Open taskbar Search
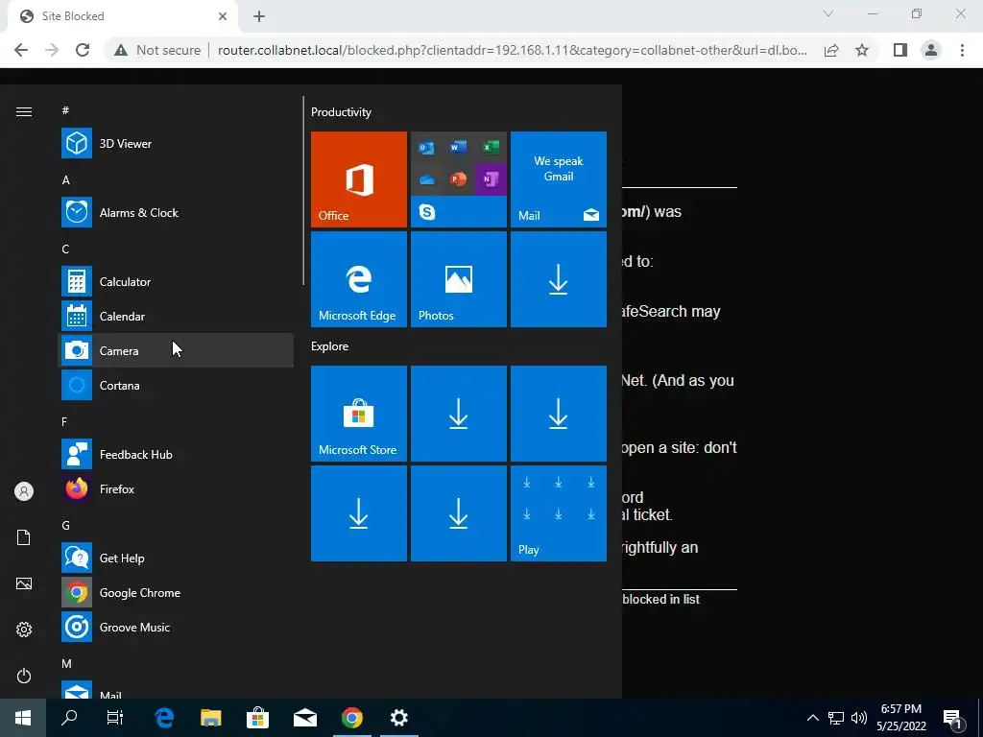983x737 pixels. click(x=69, y=718)
